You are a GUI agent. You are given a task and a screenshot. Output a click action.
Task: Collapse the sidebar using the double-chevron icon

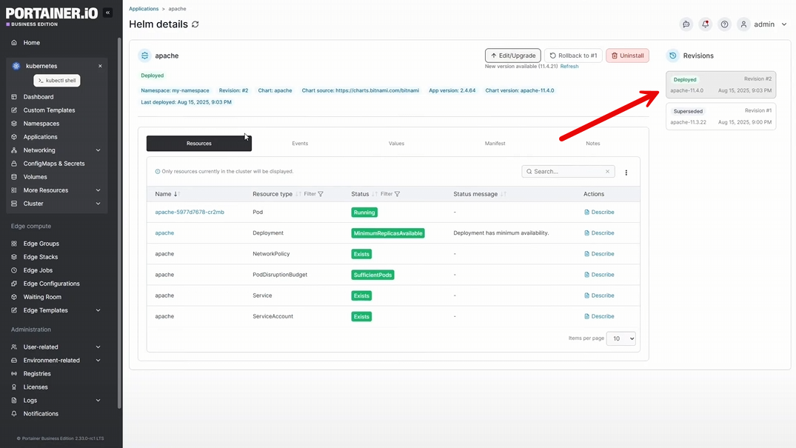click(107, 13)
